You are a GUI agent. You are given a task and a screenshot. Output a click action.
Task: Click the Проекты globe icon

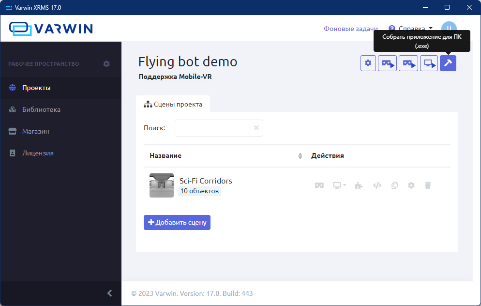pyautogui.click(x=12, y=88)
